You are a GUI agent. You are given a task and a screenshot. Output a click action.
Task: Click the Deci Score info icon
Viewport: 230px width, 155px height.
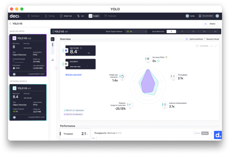point(81,48)
